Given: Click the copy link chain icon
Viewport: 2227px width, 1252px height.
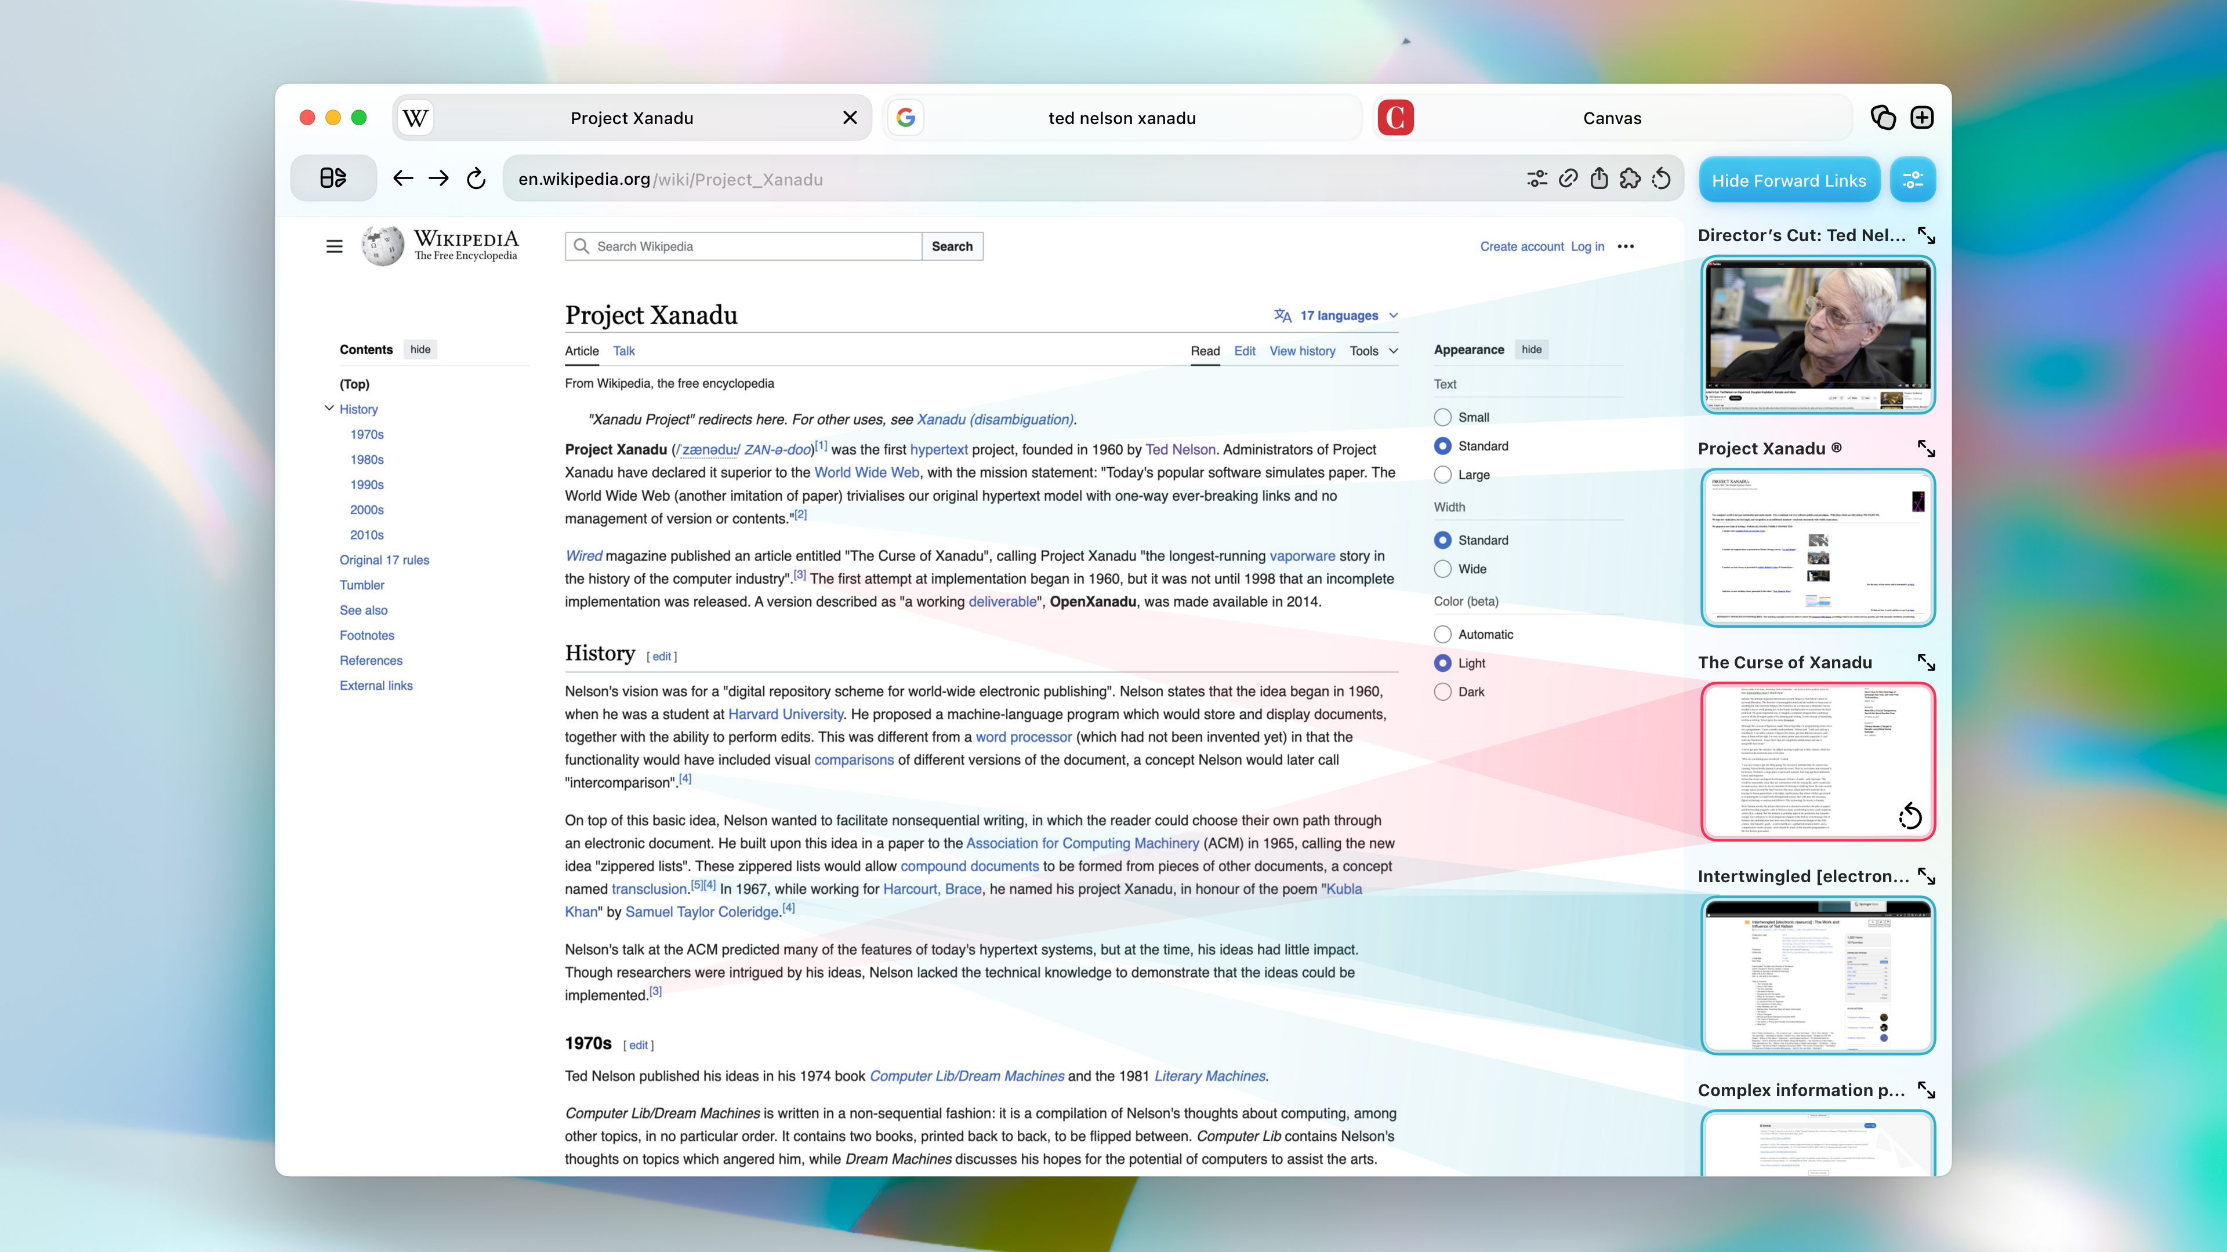Looking at the screenshot, I should pyautogui.click(x=1568, y=179).
